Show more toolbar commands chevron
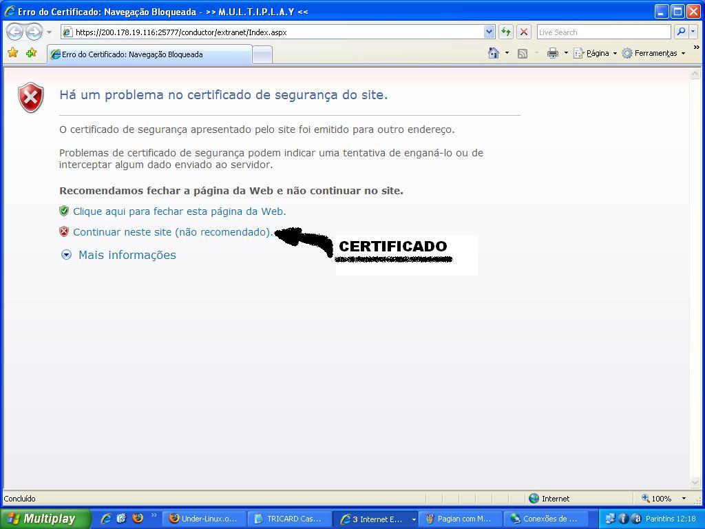Viewport: 705px width, 529px height. point(697,48)
